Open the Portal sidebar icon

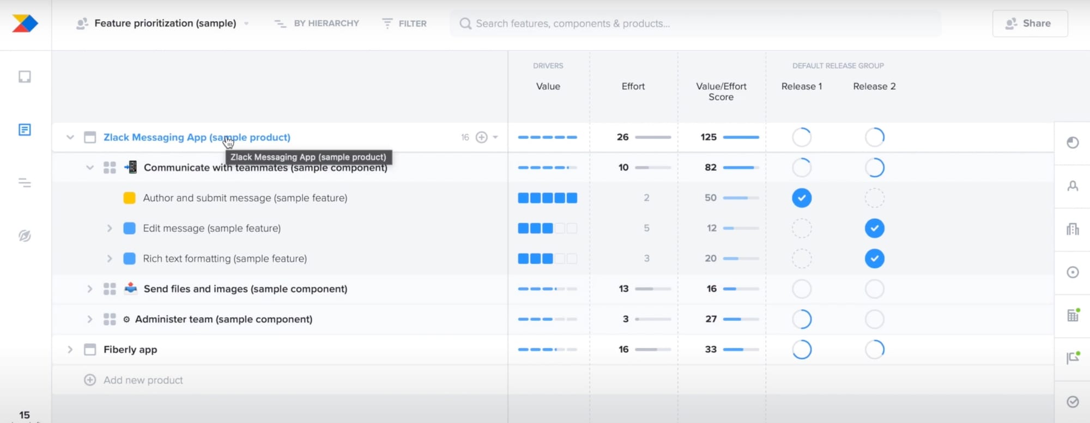[x=25, y=236]
